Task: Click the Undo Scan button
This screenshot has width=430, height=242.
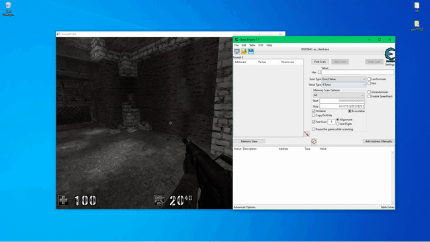Action: click(374, 62)
